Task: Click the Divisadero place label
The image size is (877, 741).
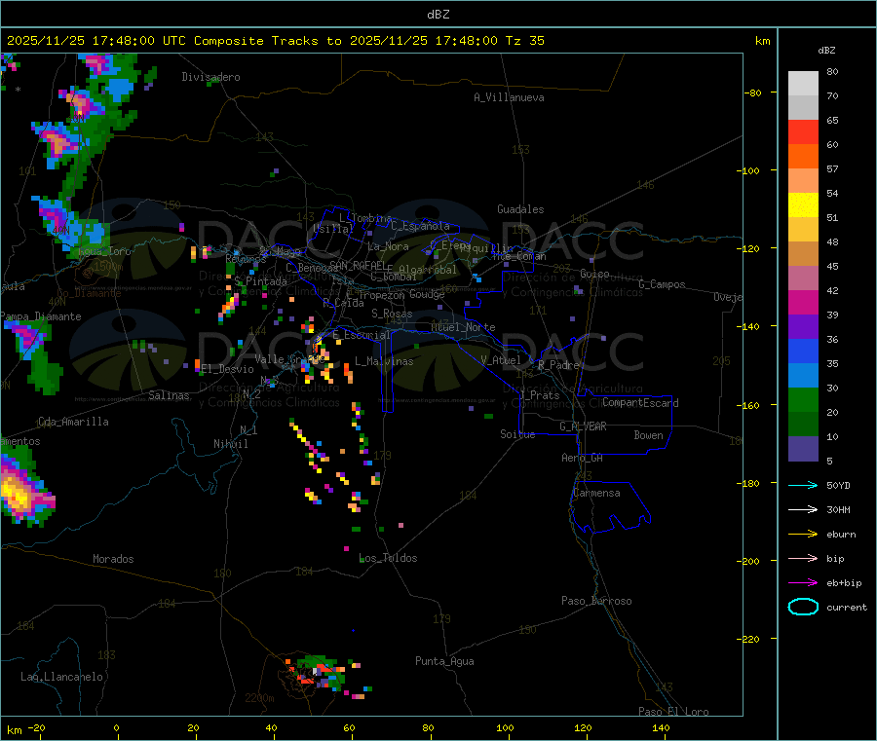Action: [x=210, y=77]
